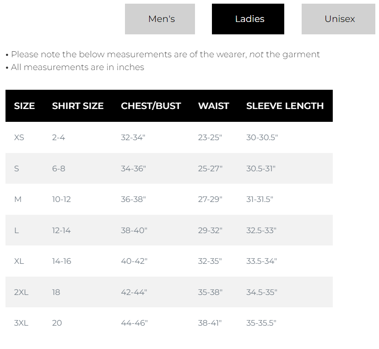The width and height of the screenshot is (379, 349).
Task: Click the wearer measurements note text
Action: coord(165,55)
